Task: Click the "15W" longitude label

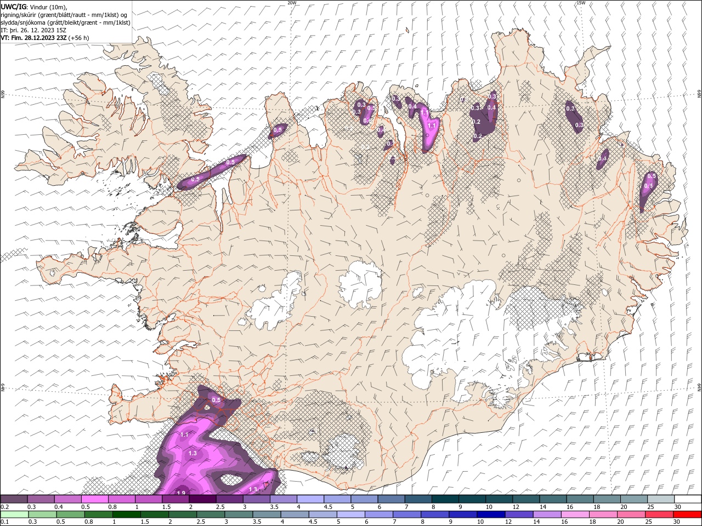Action: 581,3
